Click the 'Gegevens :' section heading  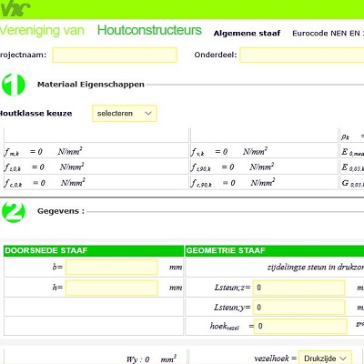point(61,211)
